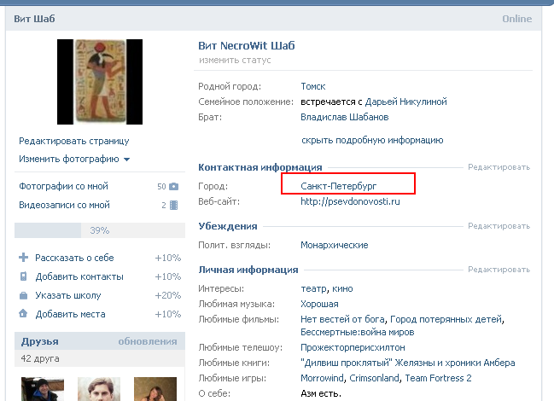Viewport: 554px width, 401px height.
Task: Click Рассказать о себе suggestion
Action: tap(74, 258)
